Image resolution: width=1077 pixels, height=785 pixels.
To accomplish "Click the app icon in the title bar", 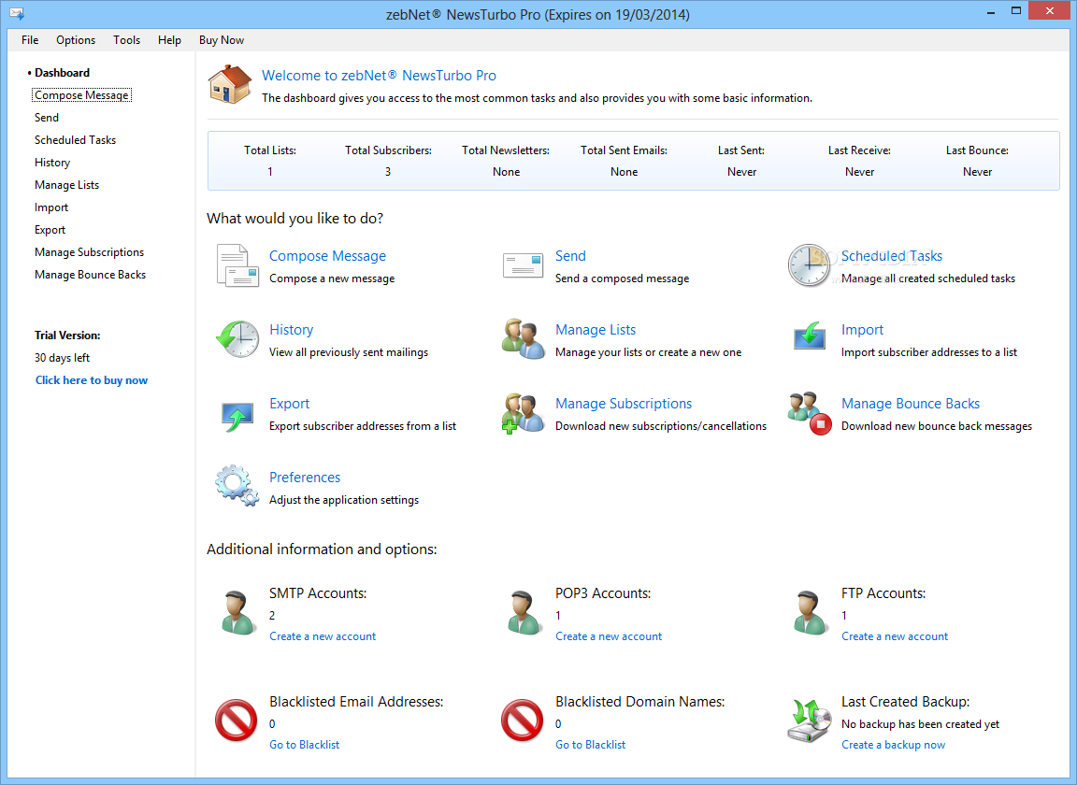I will 17,13.
